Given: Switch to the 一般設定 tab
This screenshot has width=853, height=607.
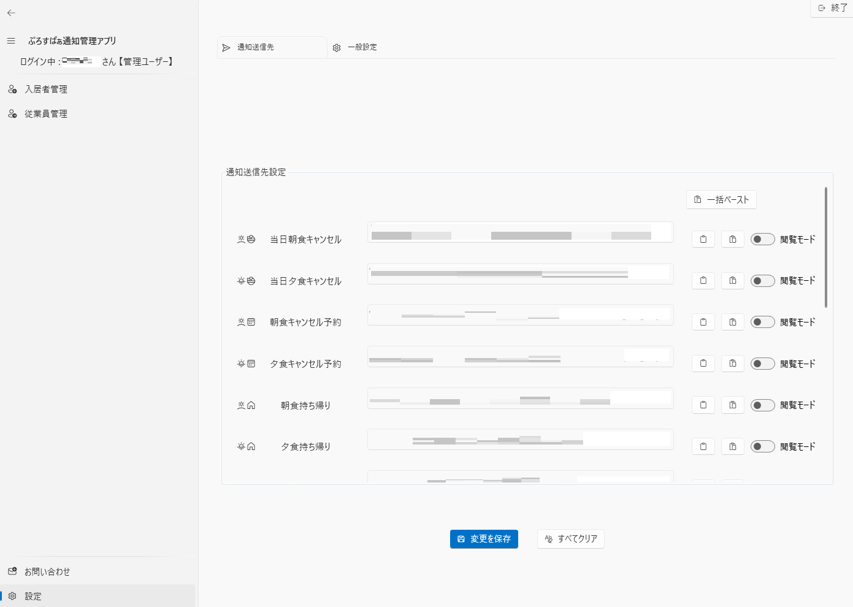Looking at the screenshot, I should [362, 47].
